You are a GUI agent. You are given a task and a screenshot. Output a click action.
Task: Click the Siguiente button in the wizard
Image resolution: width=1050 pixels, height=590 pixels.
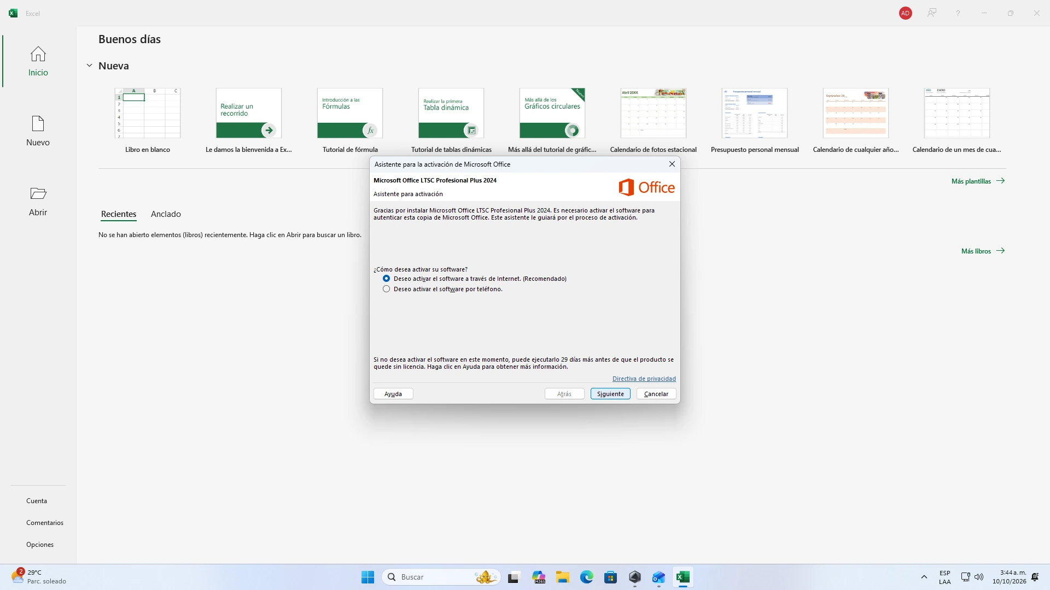click(610, 394)
